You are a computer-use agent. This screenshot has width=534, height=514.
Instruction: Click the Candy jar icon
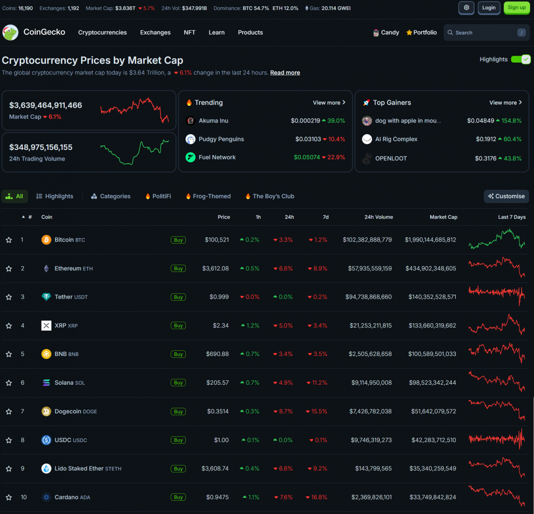click(x=376, y=33)
